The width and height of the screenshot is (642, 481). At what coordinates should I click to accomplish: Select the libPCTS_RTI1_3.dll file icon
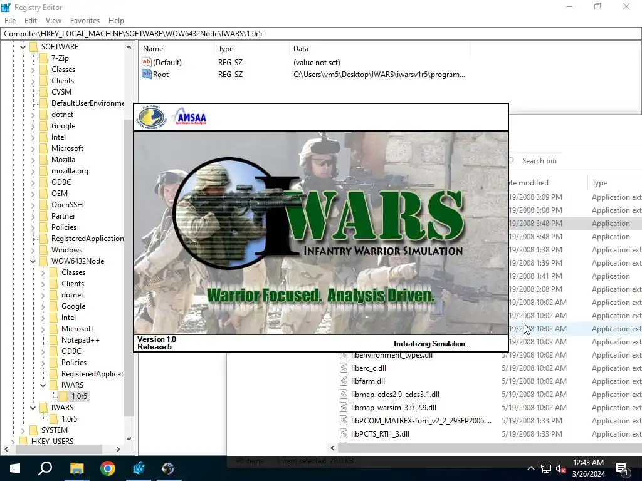pos(344,434)
